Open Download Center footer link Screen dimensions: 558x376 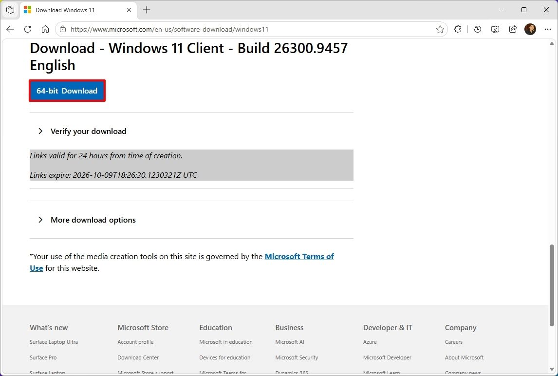[138, 357]
